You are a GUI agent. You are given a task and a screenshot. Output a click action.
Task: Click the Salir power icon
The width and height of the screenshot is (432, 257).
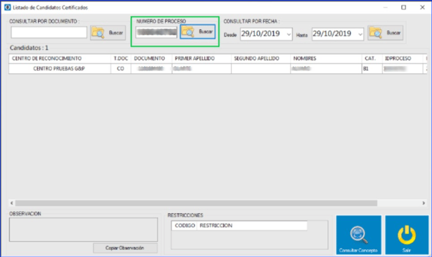tap(407, 234)
